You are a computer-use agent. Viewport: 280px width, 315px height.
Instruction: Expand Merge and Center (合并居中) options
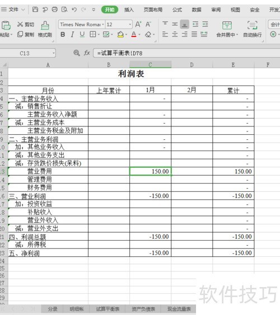(x=237, y=35)
